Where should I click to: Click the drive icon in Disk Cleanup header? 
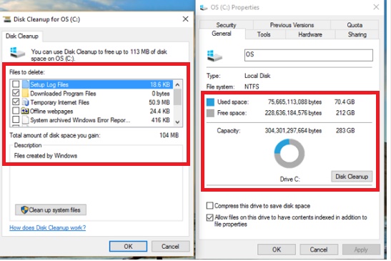18,52
